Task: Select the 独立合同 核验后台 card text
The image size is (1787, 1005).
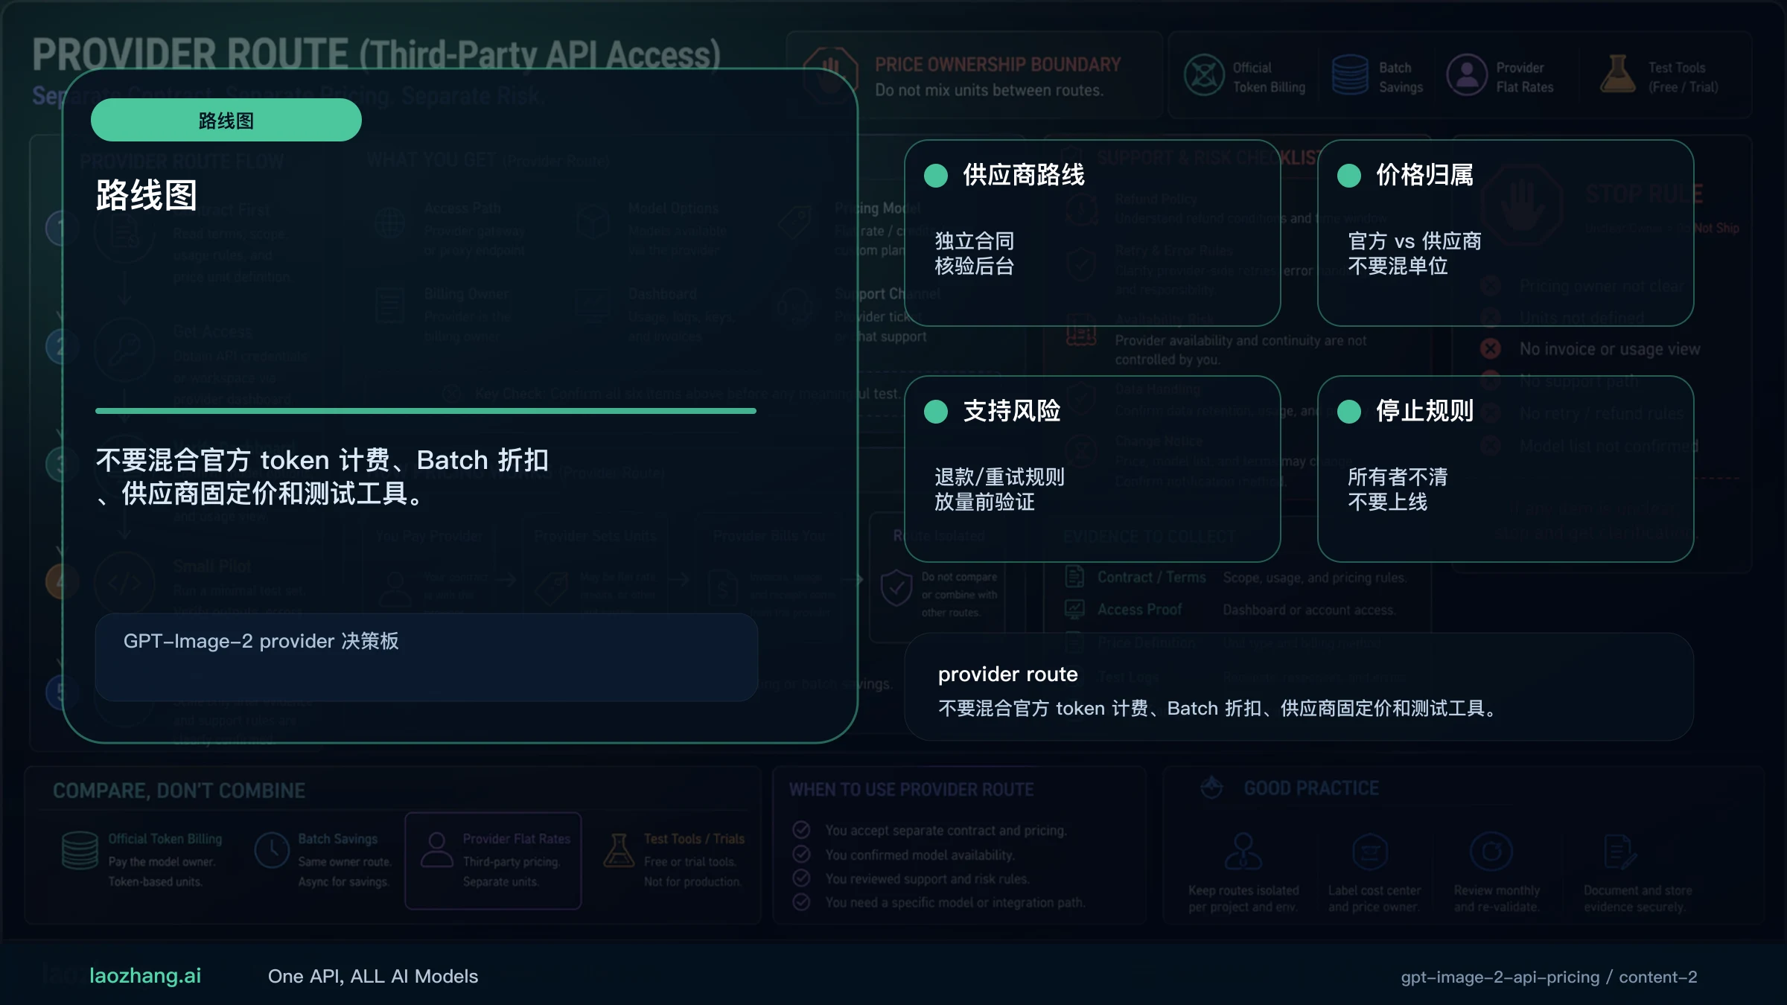Action: pyautogui.click(x=975, y=253)
